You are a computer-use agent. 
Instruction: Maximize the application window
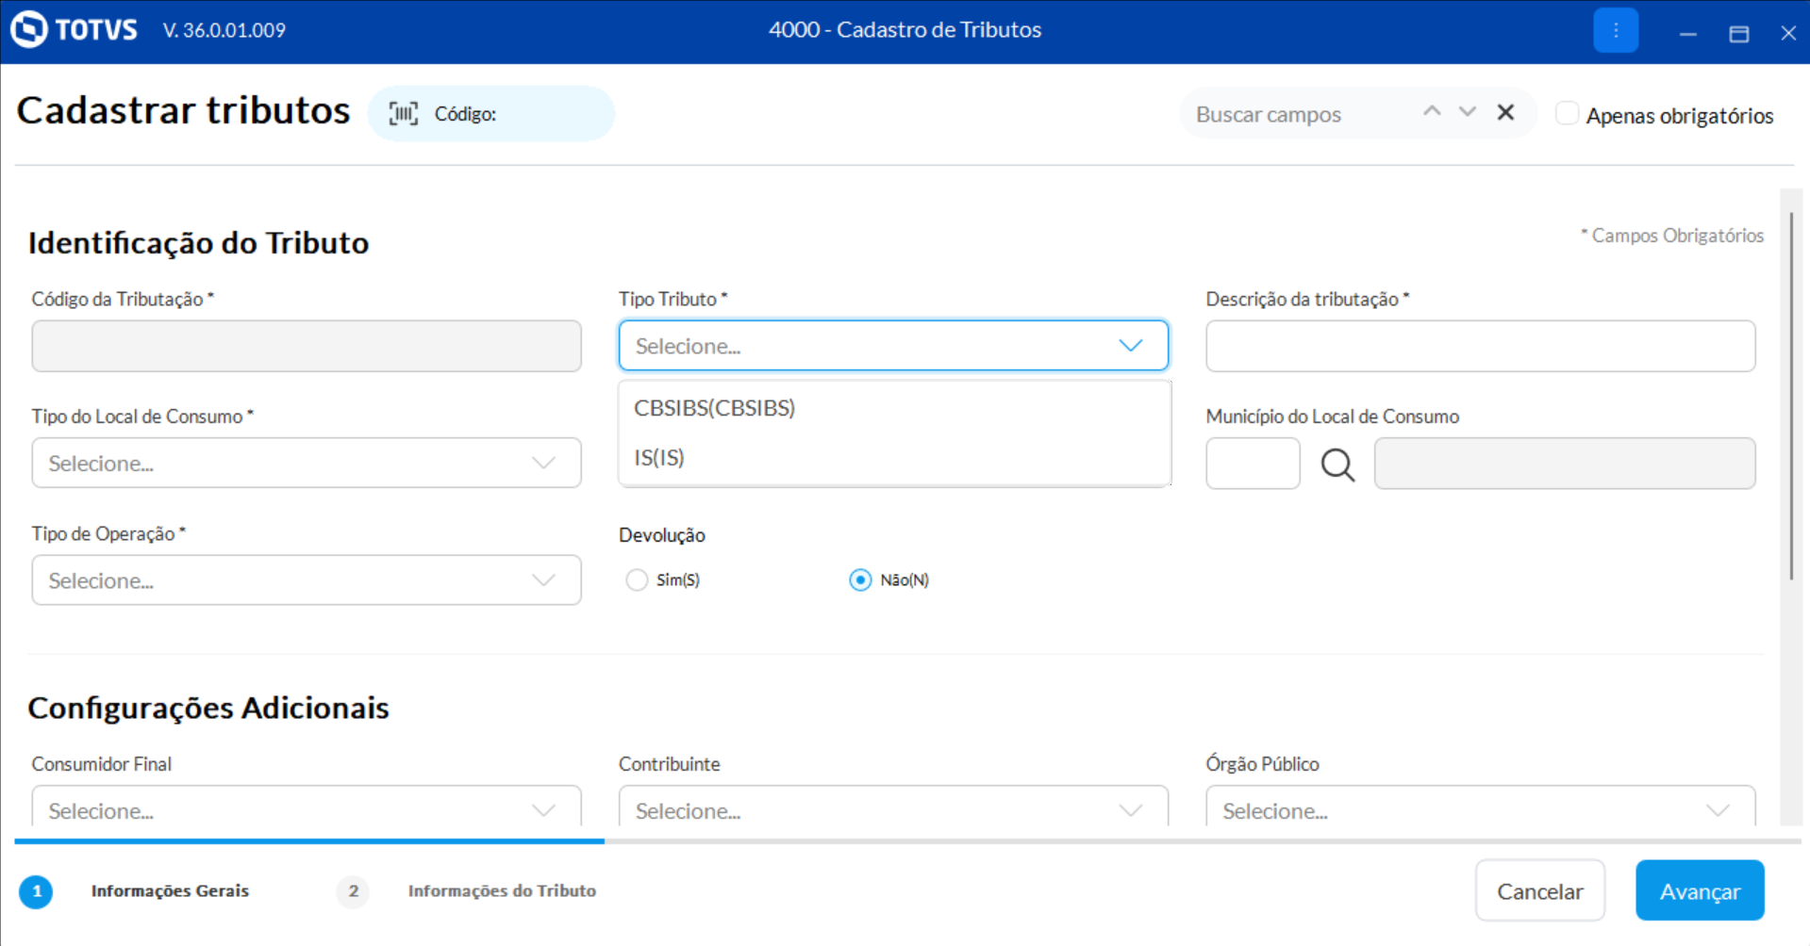pyautogui.click(x=1738, y=34)
